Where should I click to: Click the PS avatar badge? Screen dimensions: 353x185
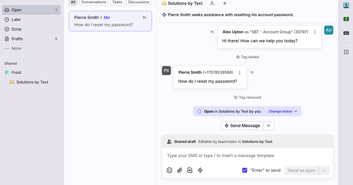pyautogui.click(x=166, y=70)
